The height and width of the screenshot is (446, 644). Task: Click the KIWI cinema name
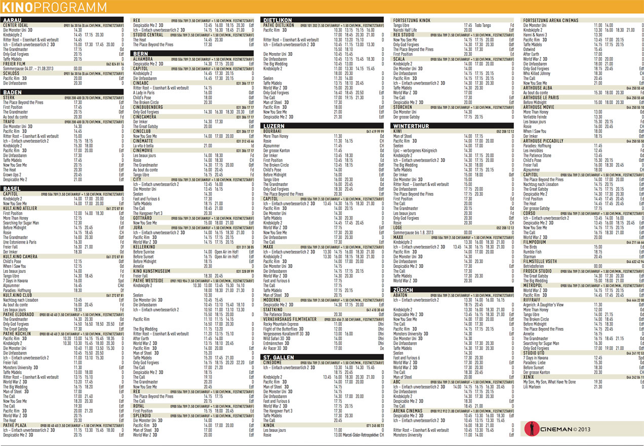click(398, 131)
